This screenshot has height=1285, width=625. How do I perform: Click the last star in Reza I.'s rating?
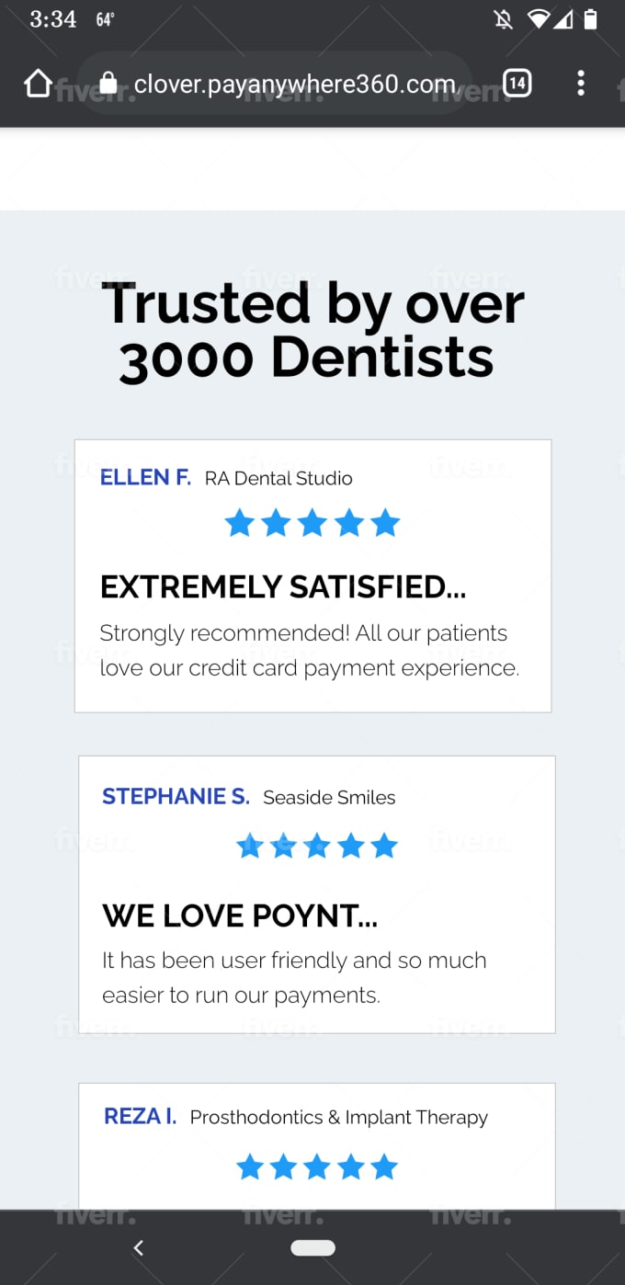click(x=384, y=1167)
